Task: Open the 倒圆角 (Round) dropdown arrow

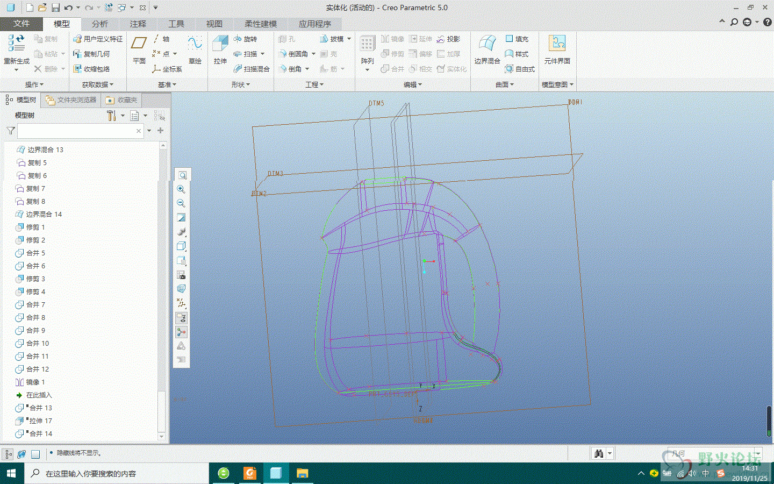Action: pos(313,54)
